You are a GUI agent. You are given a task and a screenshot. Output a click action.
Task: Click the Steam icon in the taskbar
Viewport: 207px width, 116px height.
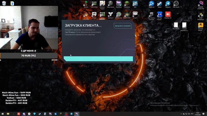pos(40,114)
